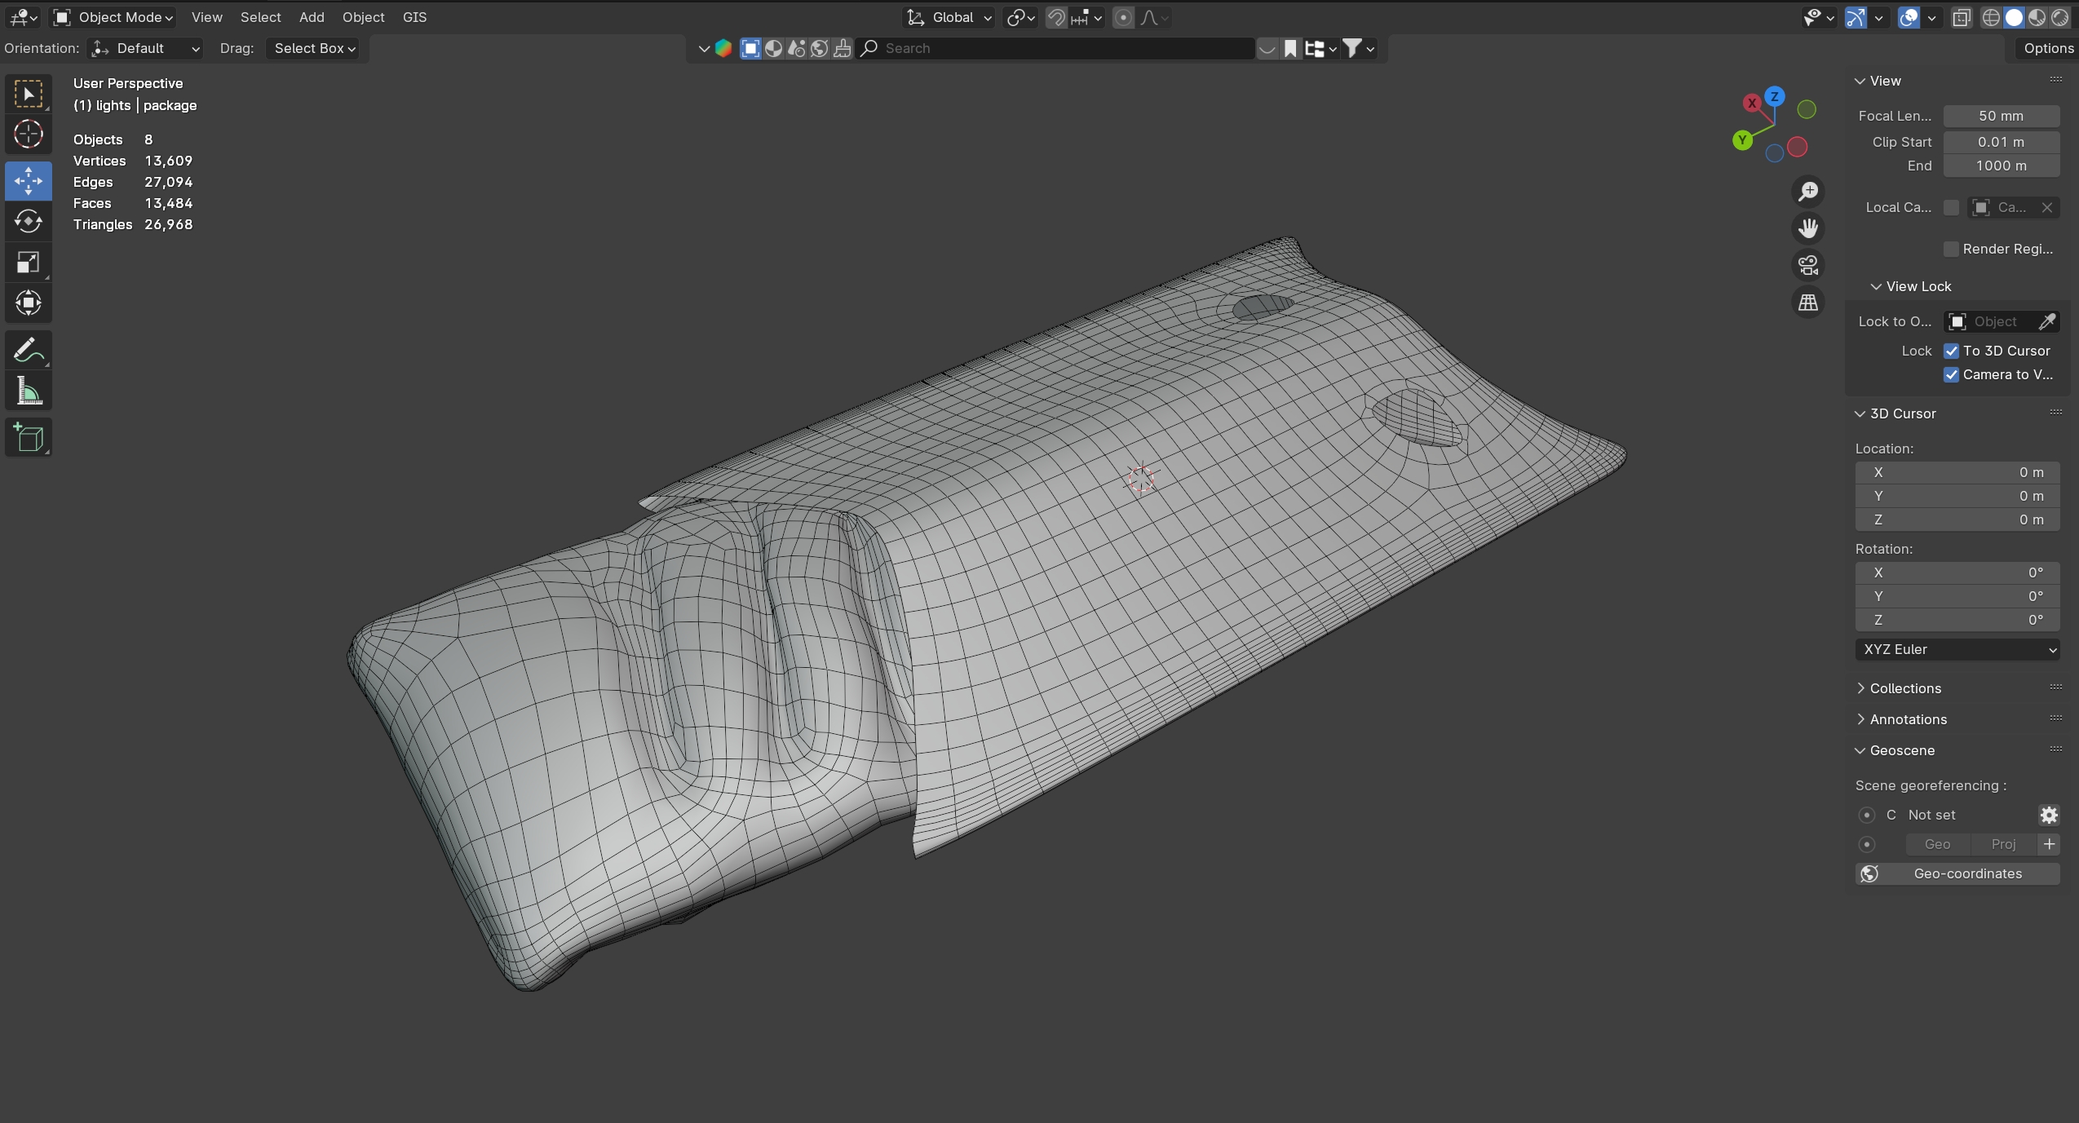Click the Options button
2079x1123 pixels.
pyautogui.click(x=2048, y=48)
